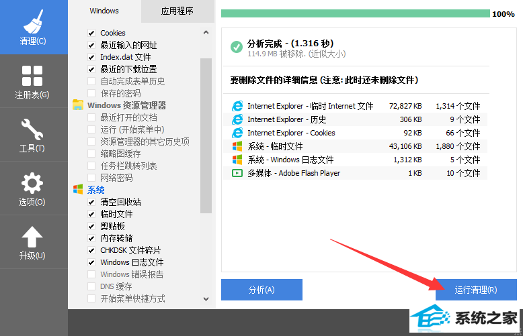
Task: Enable 自动完成表单历史 checkbox
Action: pos(91,81)
